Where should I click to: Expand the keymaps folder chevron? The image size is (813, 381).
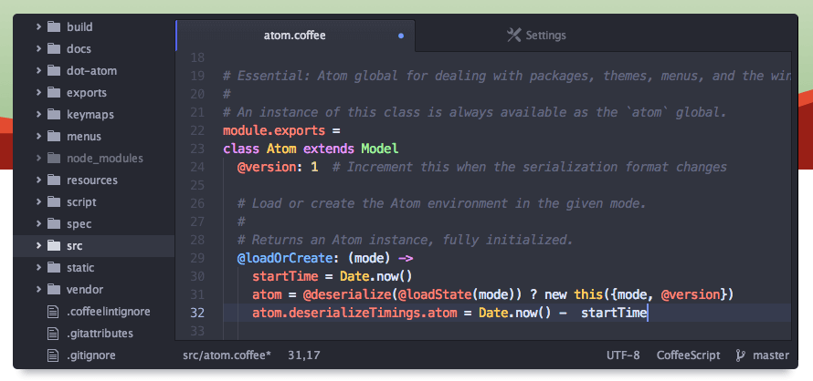click(38, 115)
